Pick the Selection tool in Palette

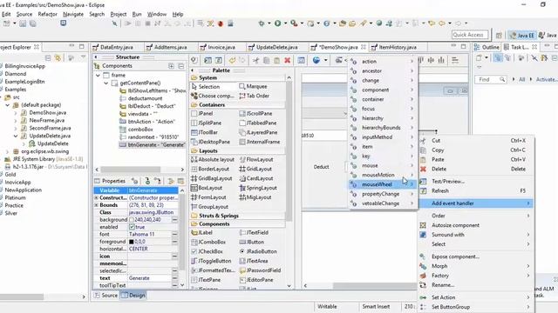(206, 87)
